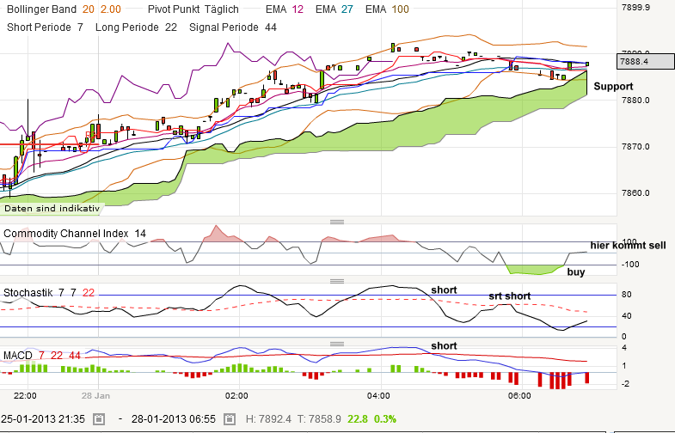The height and width of the screenshot is (433, 675).
Task: Click start date 25-01-2013 21:35
Action: [43, 418]
